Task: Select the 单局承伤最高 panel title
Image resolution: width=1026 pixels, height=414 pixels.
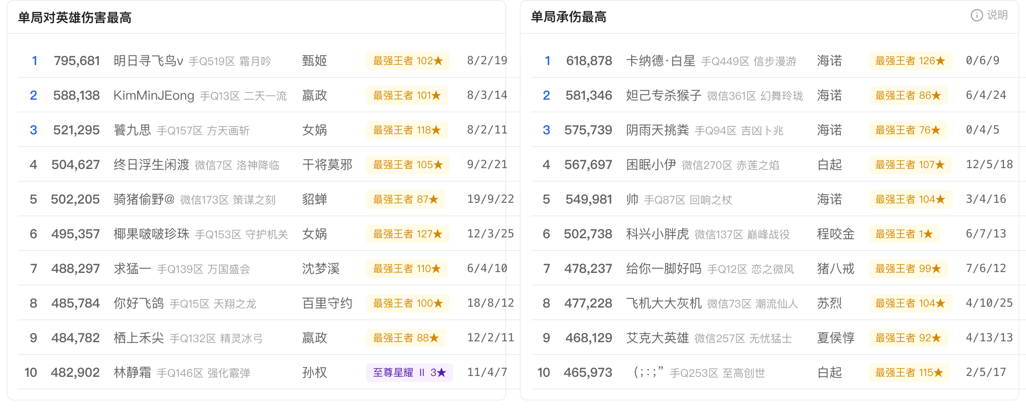Action: click(x=569, y=17)
